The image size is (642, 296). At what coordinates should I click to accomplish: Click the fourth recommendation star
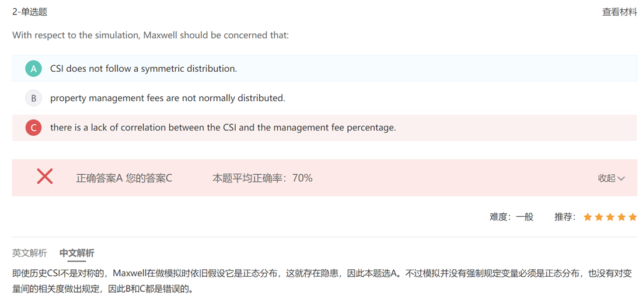[x=621, y=217]
